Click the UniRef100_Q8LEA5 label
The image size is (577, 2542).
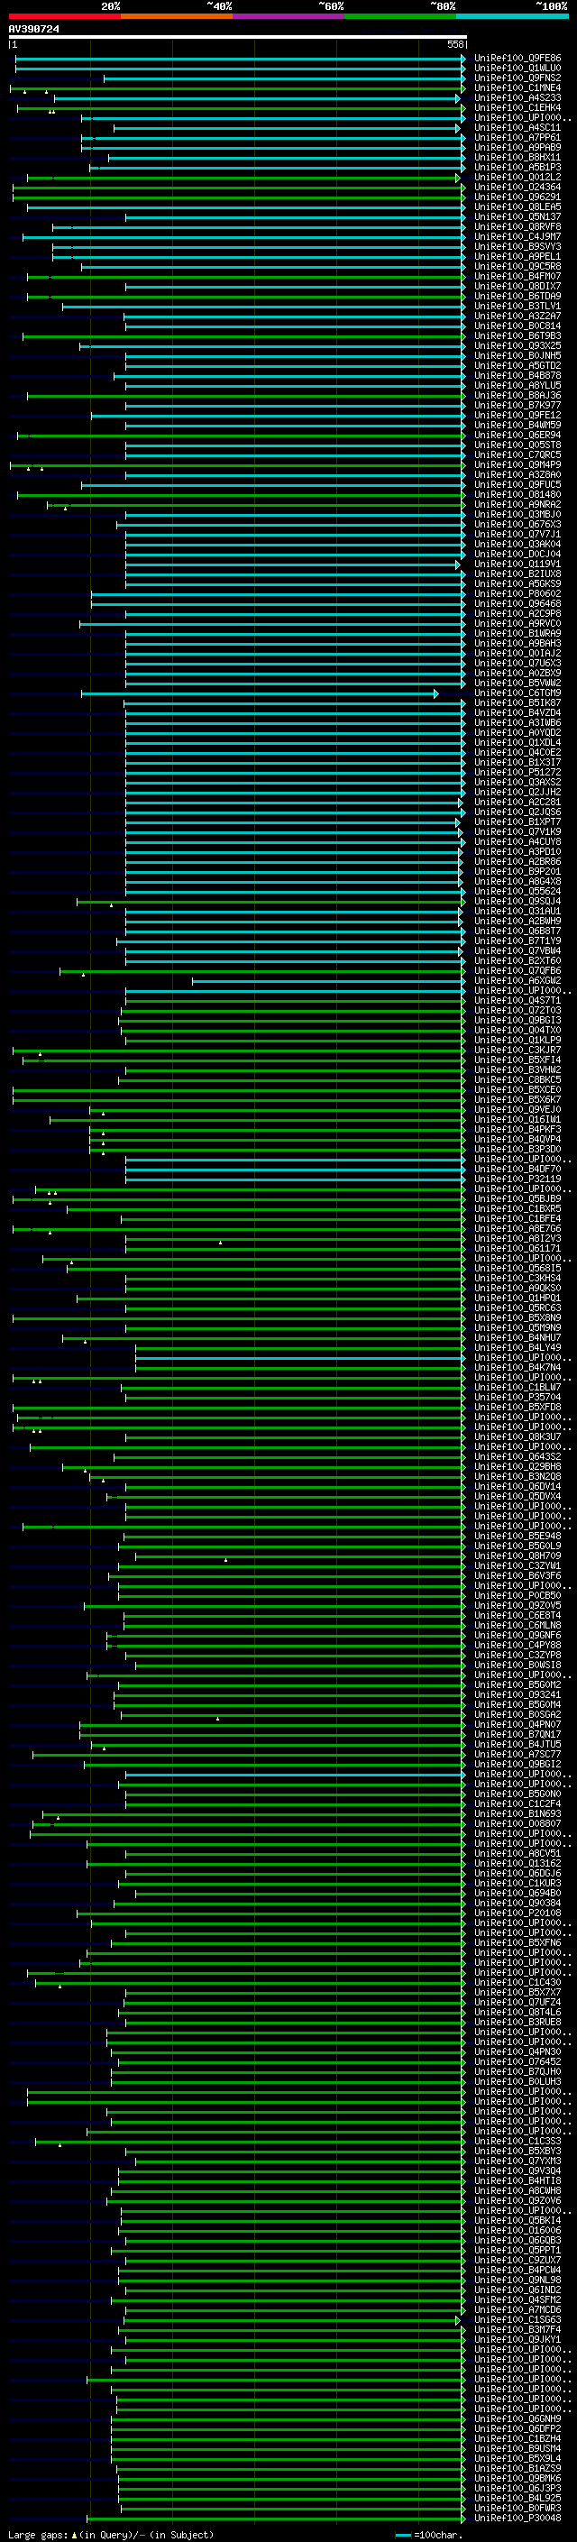coord(517,206)
